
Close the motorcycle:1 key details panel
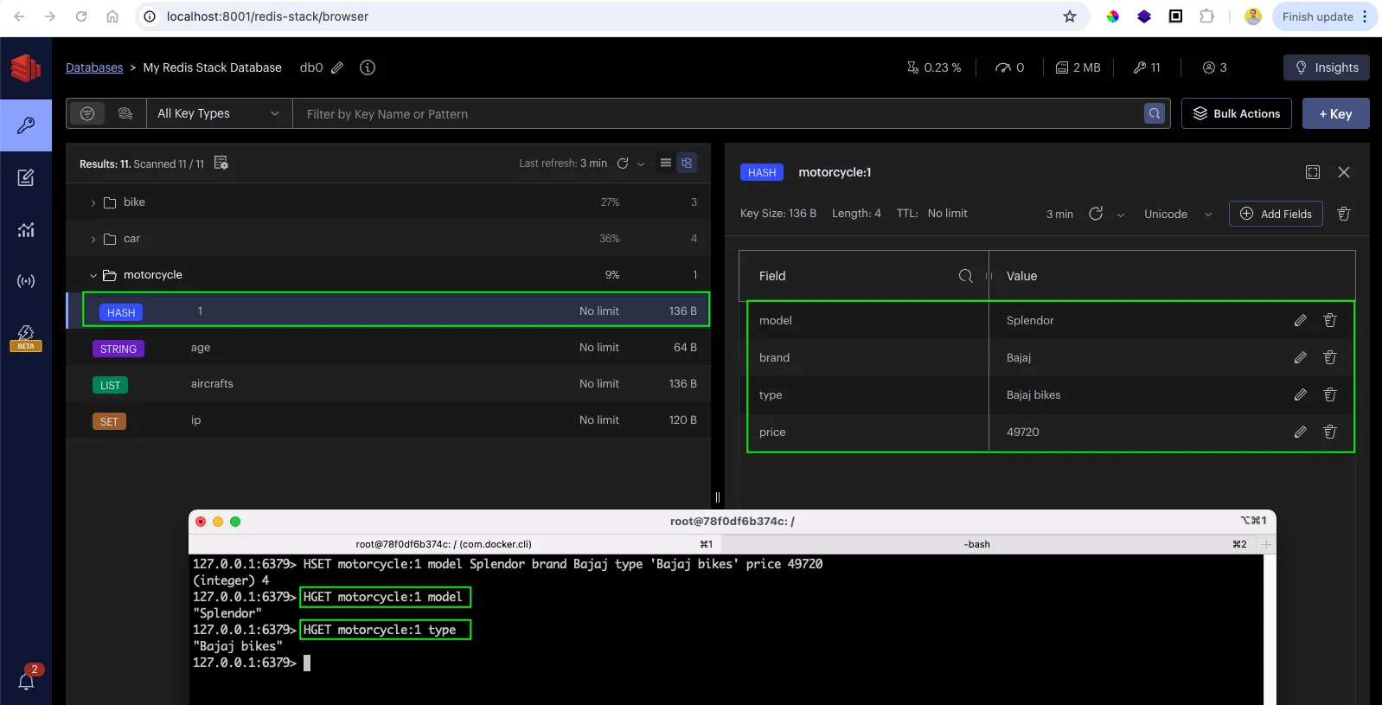[1344, 172]
